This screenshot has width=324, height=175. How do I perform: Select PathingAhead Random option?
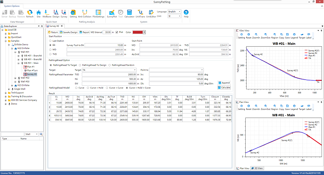109,65
